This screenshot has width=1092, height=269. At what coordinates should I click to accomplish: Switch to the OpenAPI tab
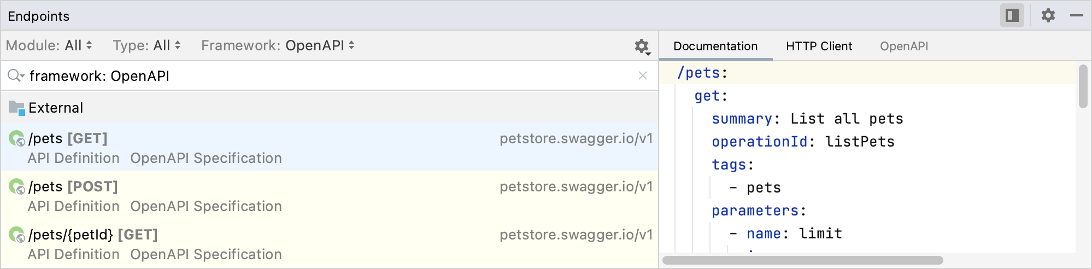tap(903, 46)
